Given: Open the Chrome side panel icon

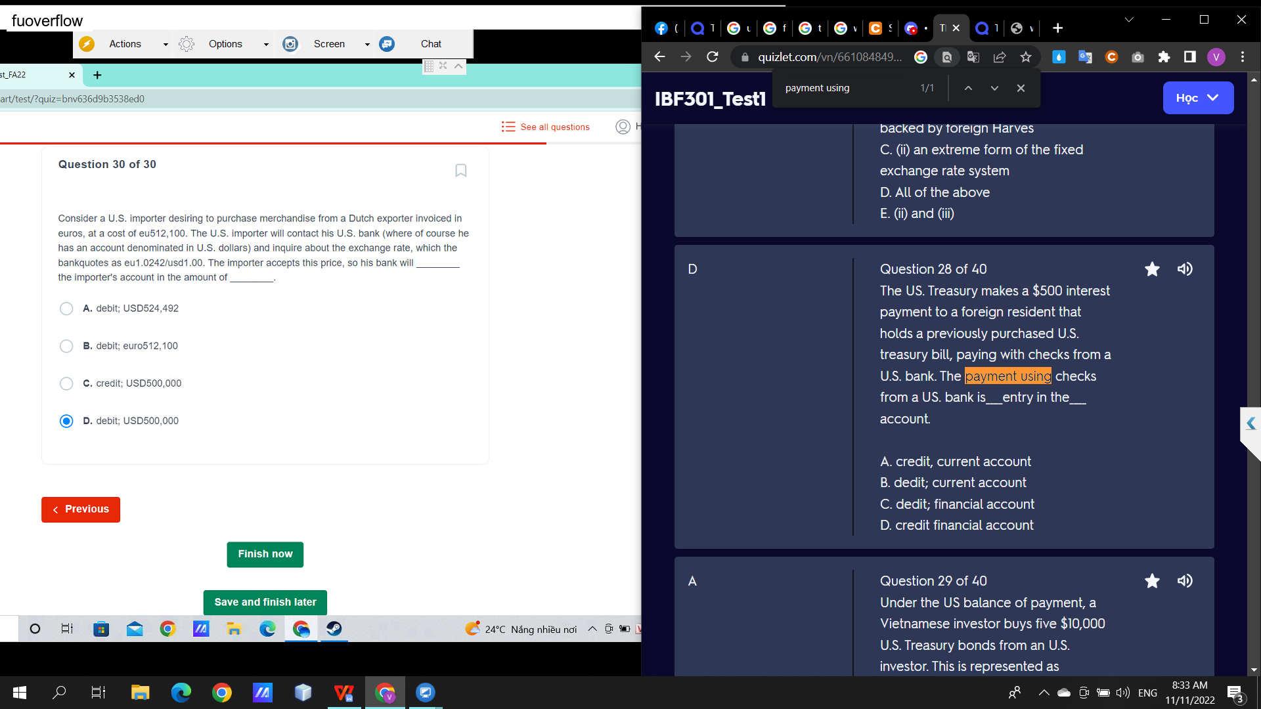Looking at the screenshot, I should pyautogui.click(x=1189, y=57).
